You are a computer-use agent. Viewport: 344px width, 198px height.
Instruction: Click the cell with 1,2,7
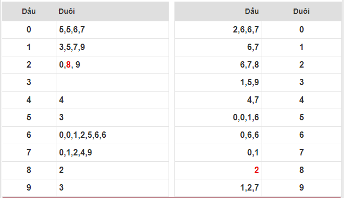click(x=219, y=188)
